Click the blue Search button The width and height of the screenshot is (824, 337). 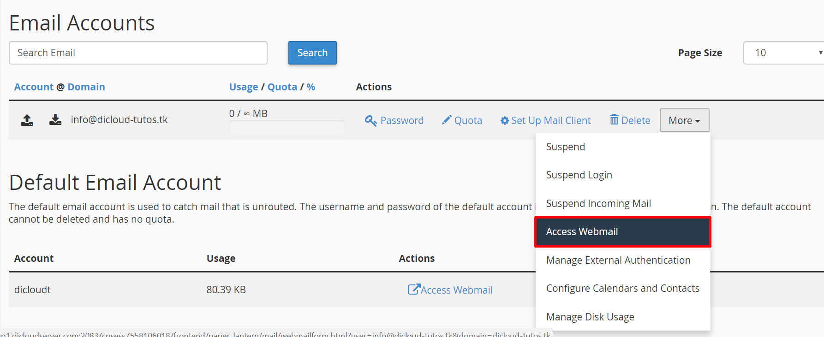(x=312, y=53)
